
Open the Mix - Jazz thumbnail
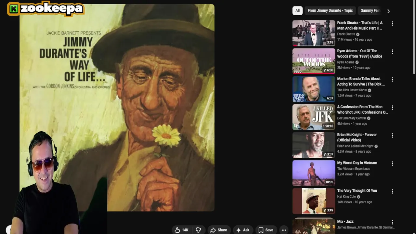pos(314,226)
